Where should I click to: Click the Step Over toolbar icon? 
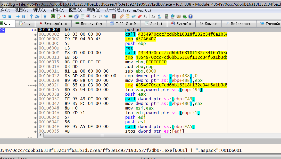pyautogui.click(x=37, y=16)
